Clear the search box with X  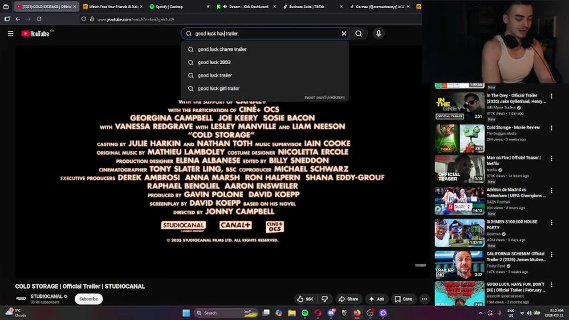pyautogui.click(x=344, y=33)
